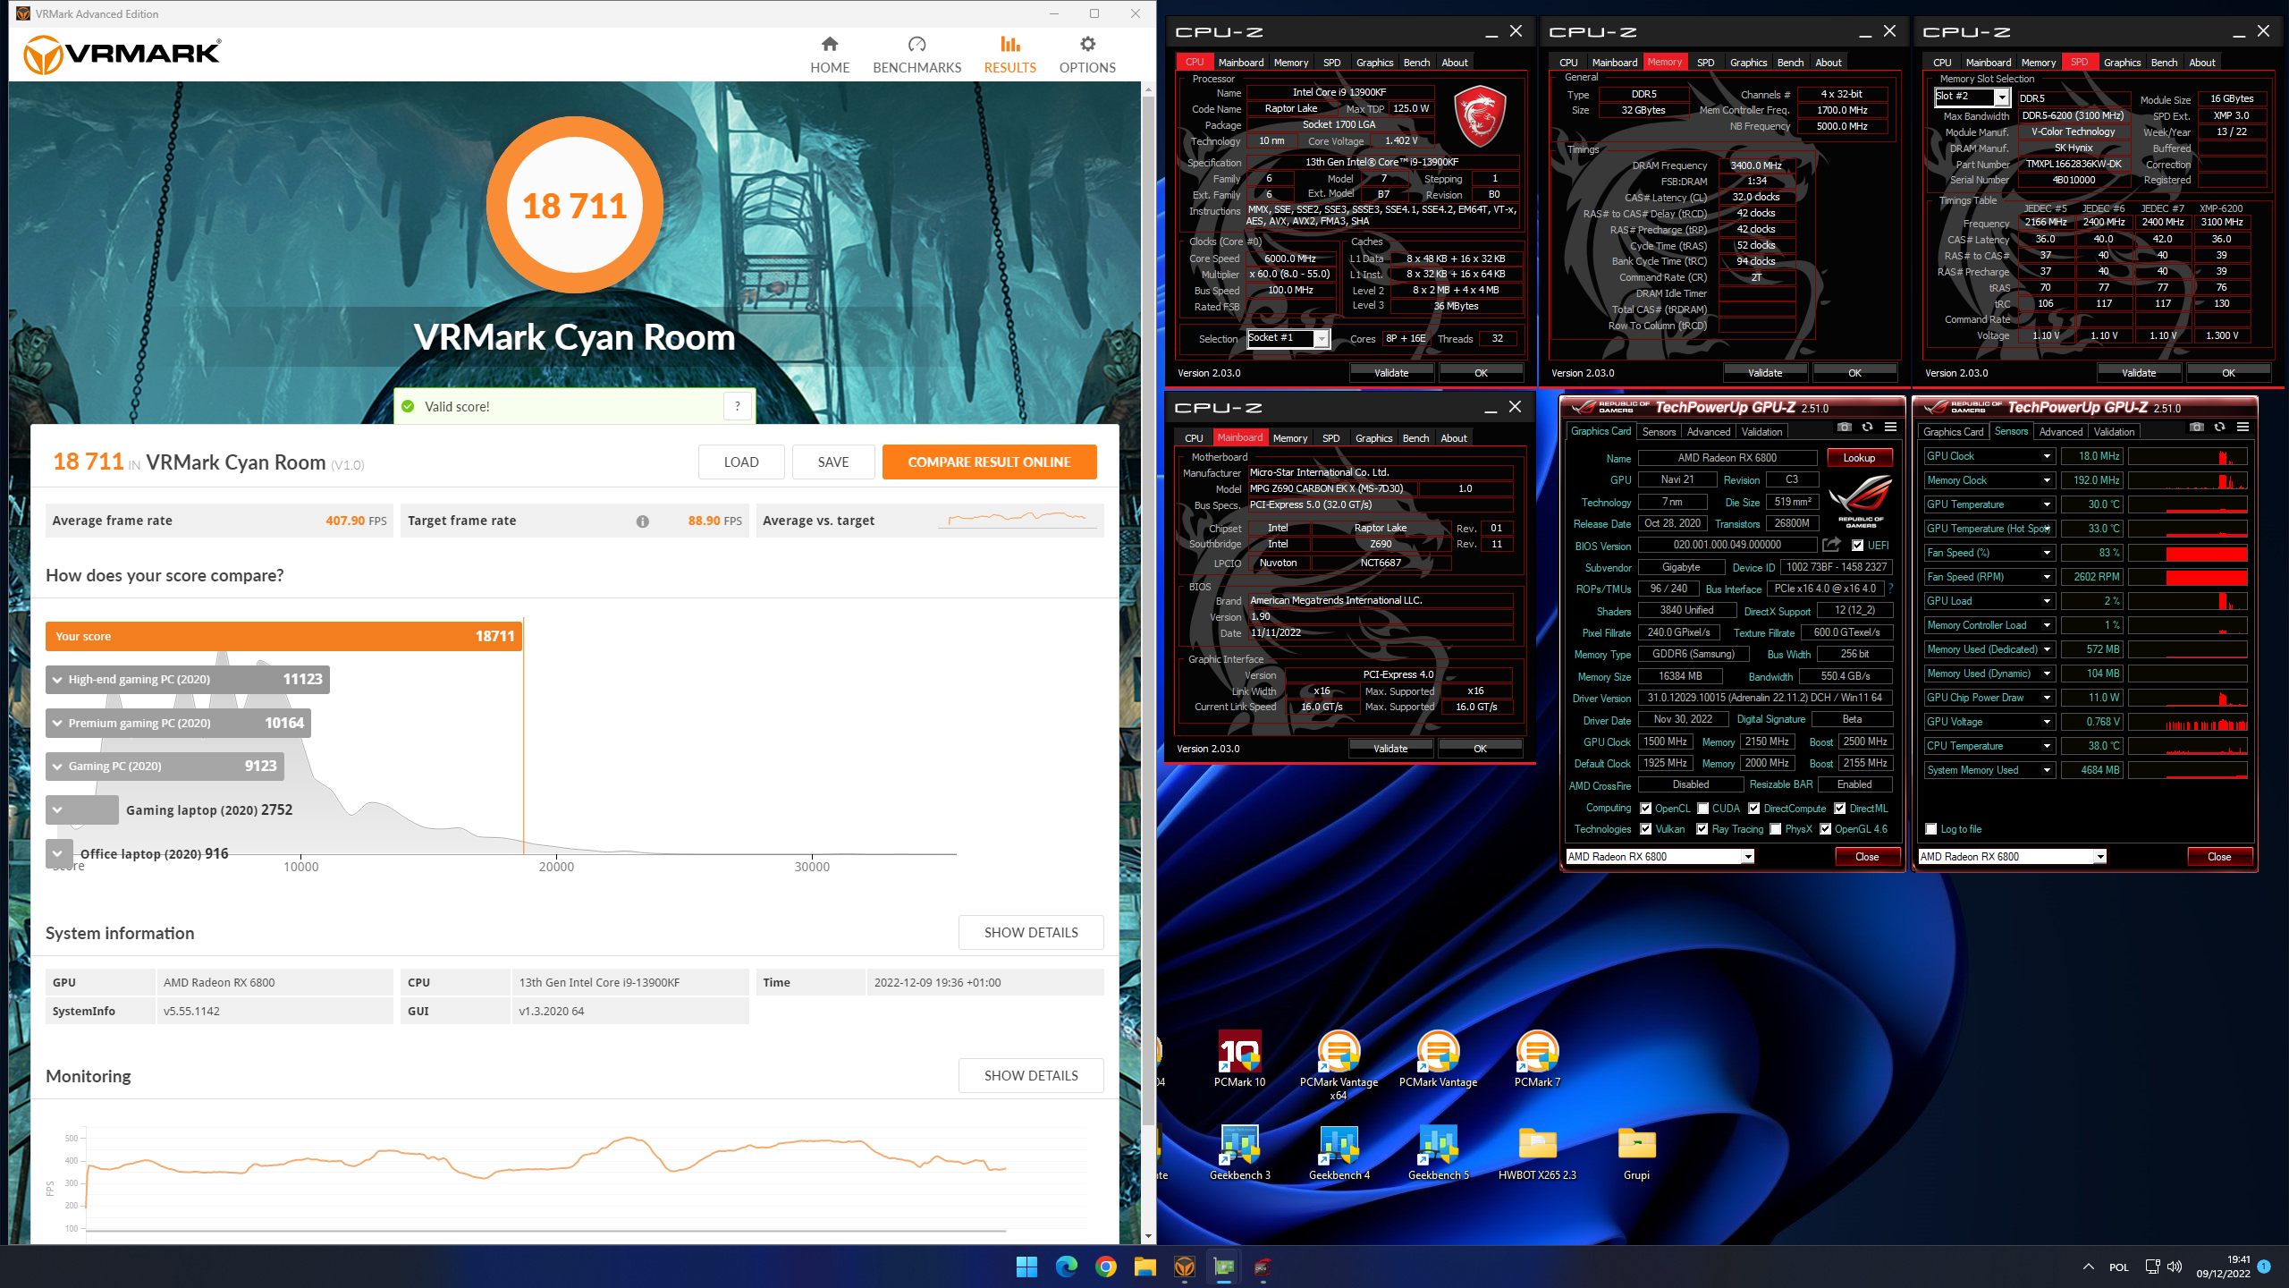
Task: Open PCMark 7 desktop shortcut
Action: [x=1537, y=1061]
